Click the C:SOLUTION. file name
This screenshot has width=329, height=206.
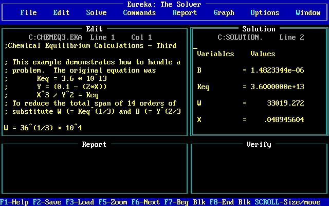click(x=240, y=37)
